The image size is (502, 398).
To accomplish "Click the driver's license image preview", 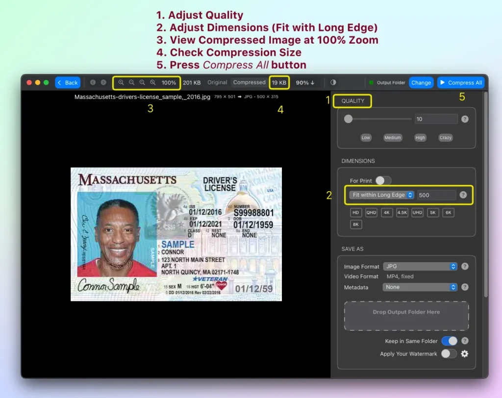I will (176, 234).
